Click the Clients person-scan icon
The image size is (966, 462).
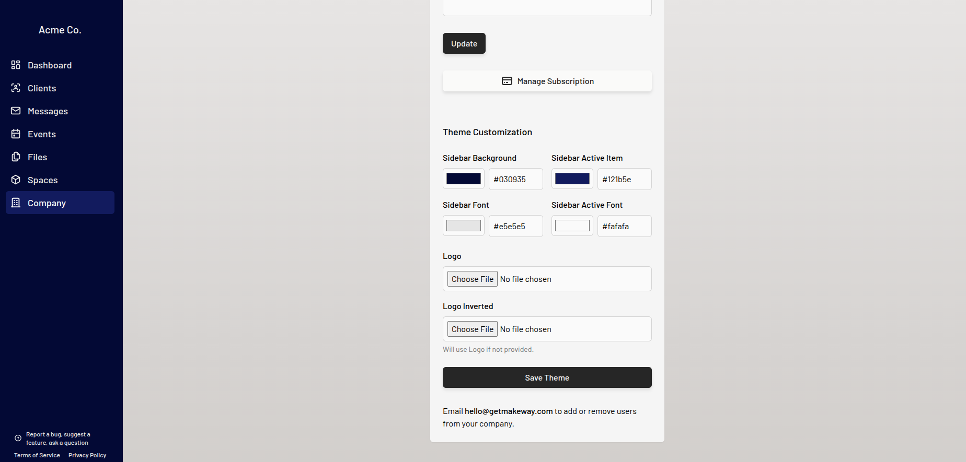click(x=16, y=88)
